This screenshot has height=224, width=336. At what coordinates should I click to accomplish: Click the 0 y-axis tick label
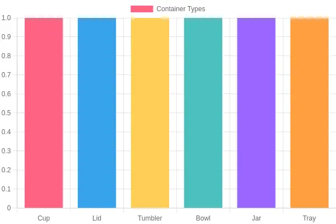[x=9, y=208]
